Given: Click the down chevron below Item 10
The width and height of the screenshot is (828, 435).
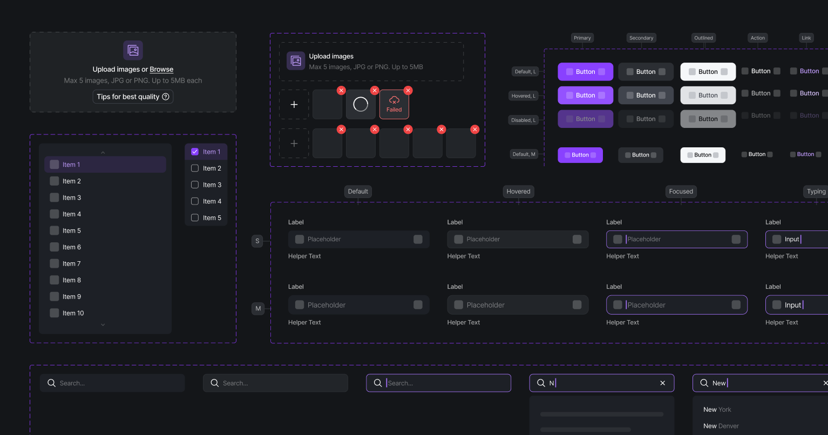Looking at the screenshot, I should pyautogui.click(x=103, y=325).
